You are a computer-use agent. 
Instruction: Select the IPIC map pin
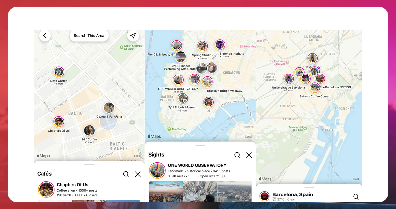(x=208, y=102)
